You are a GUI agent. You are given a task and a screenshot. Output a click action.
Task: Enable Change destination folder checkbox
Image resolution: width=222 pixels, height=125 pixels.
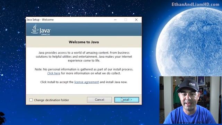pyautogui.click(x=31, y=100)
